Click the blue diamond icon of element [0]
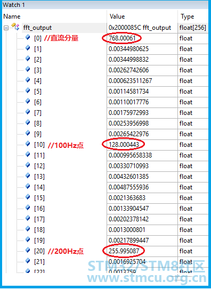Image resolution: width=211 pixels, height=290 pixels. pos(28,37)
